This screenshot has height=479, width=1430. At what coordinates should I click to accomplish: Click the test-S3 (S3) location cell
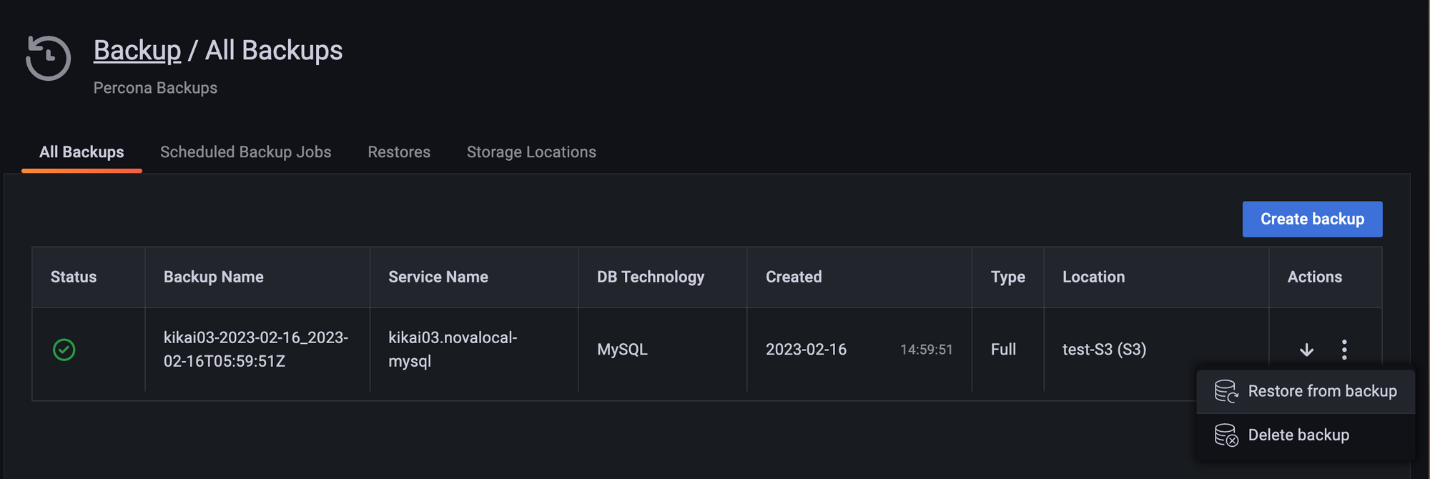[1104, 350]
